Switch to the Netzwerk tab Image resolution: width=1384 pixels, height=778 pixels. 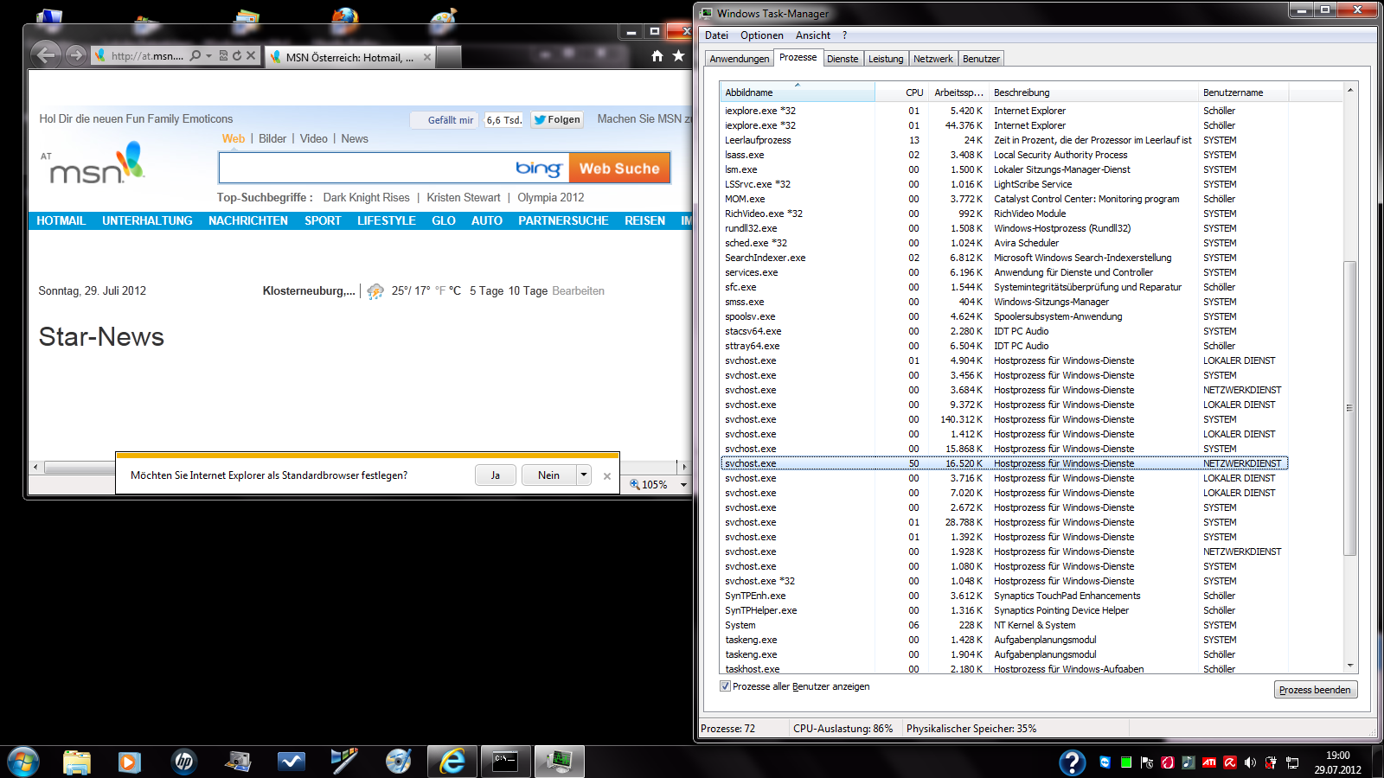pos(933,59)
